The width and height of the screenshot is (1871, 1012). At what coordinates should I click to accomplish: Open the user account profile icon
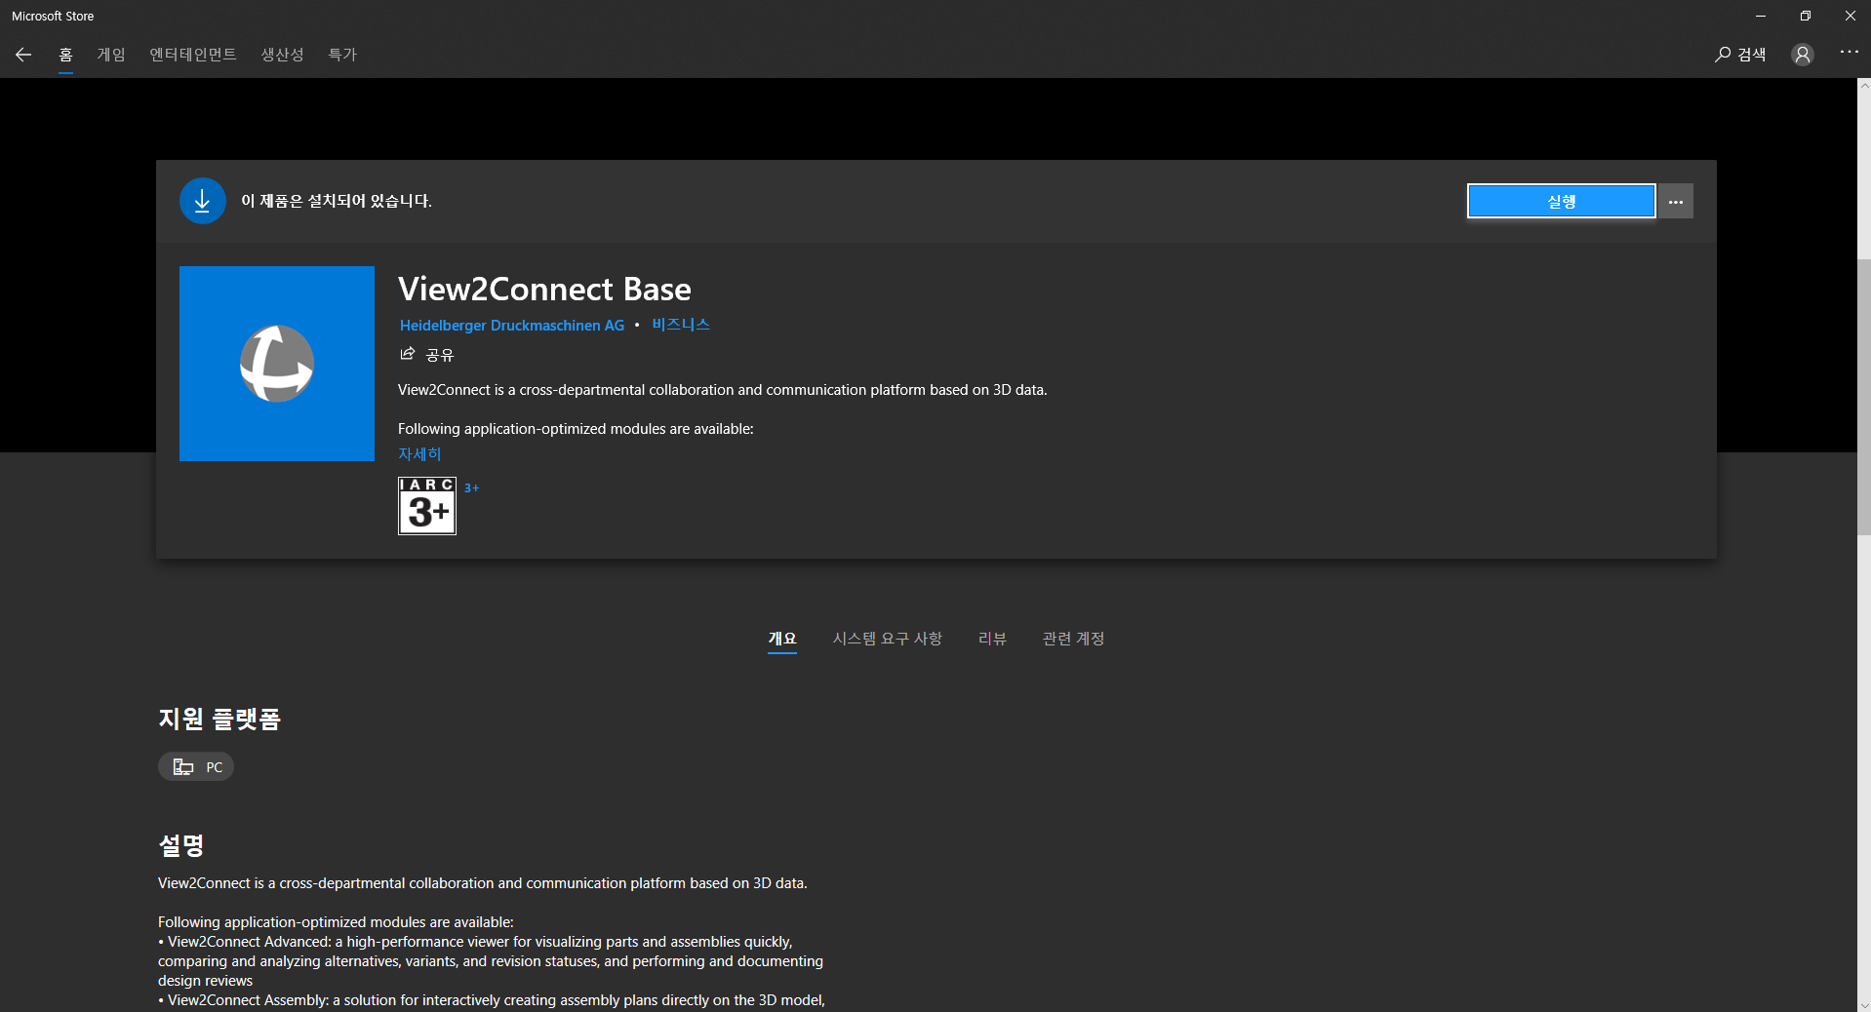point(1803,55)
